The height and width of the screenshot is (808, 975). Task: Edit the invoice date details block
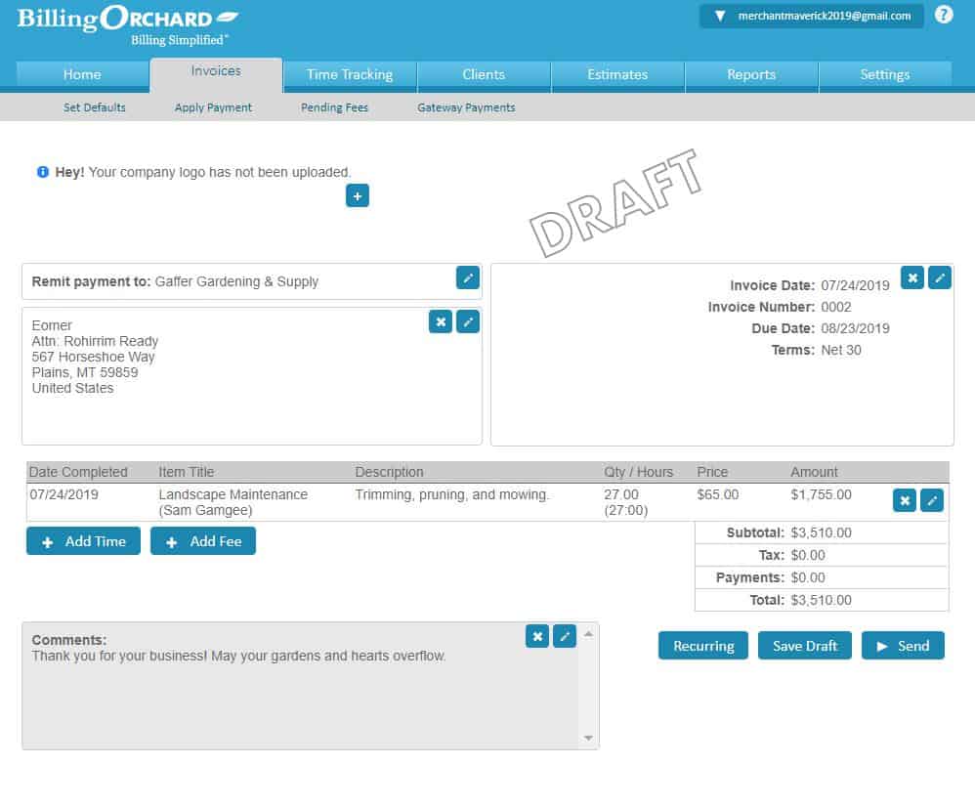[940, 277]
